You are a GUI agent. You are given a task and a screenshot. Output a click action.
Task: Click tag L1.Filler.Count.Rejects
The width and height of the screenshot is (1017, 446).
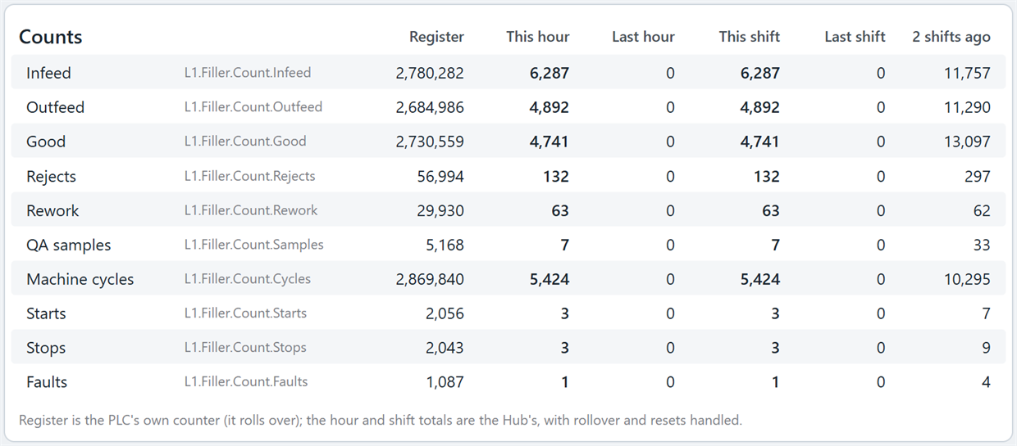pyautogui.click(x=249, y=176)
